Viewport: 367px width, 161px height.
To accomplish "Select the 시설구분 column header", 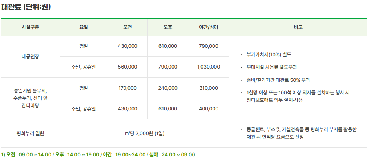I will [x=31, y=27].
